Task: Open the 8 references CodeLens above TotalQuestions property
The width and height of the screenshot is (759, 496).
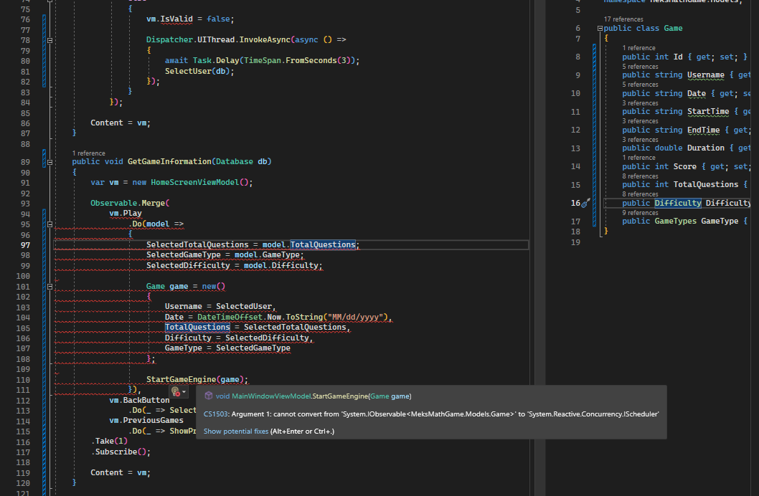Action: pyautogui.click(x=641, y=176)
